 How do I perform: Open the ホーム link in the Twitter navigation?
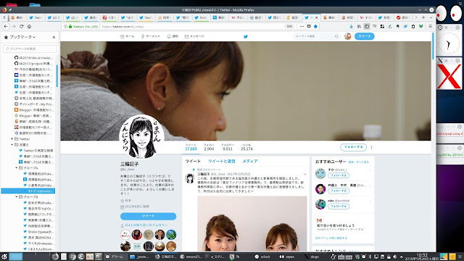(x=128, y=36)
